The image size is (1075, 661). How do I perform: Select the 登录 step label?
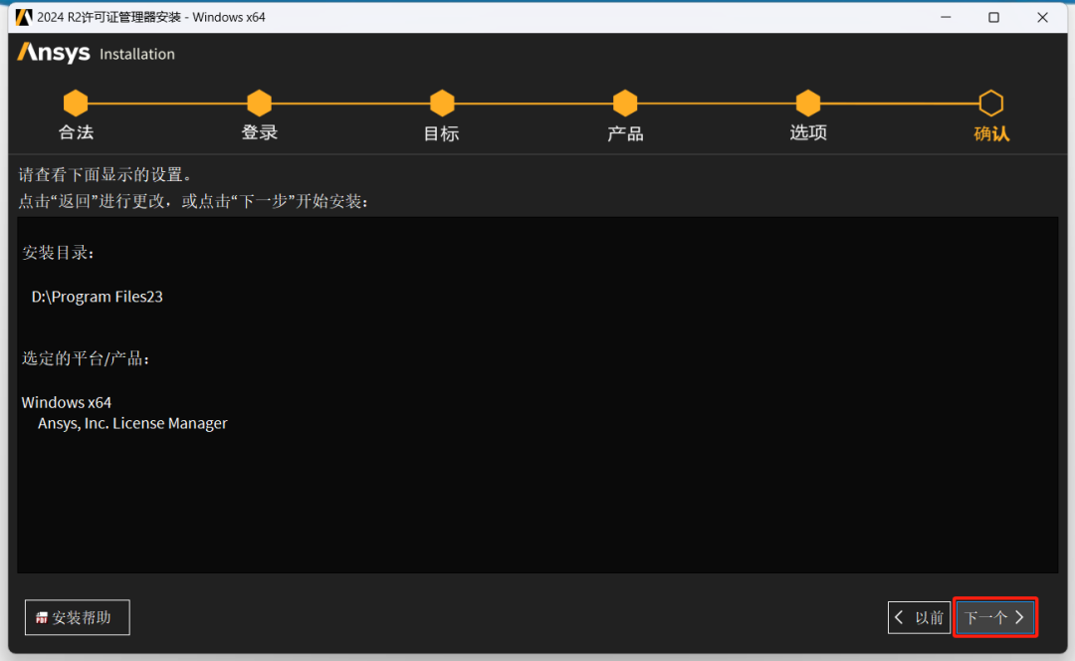[259, 133]
